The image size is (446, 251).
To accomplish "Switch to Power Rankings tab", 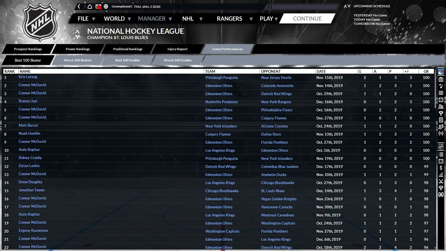I will coord(78,49).
